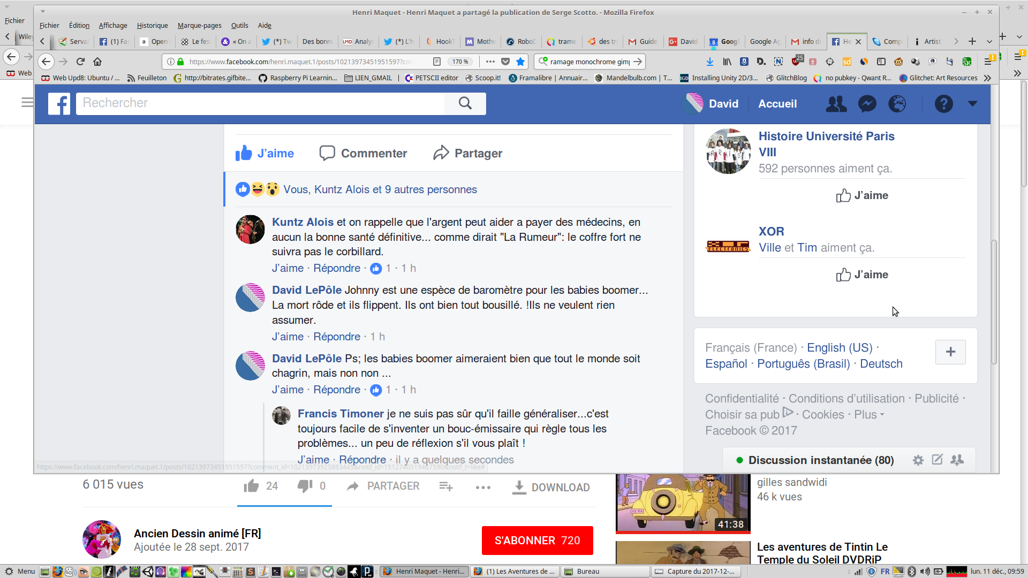This screenshot has width=1028, height=578.
Task: Open the notifications globe icon
Action: (897, 104)
